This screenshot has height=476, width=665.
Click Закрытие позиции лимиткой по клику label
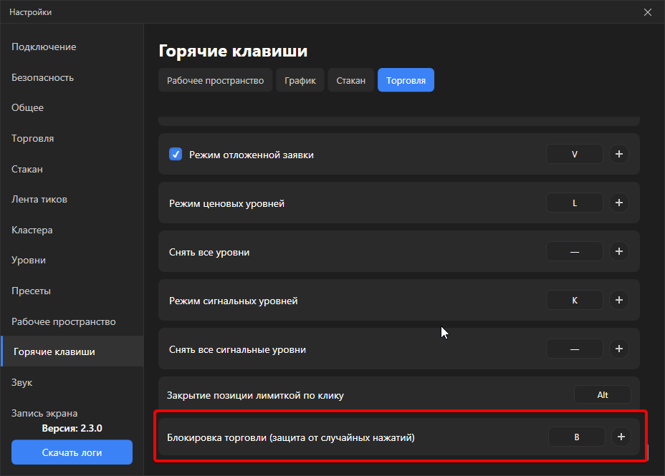(x=255, y=396)
